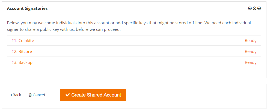Expand the Backup row via its empty middle

point(134,62)
